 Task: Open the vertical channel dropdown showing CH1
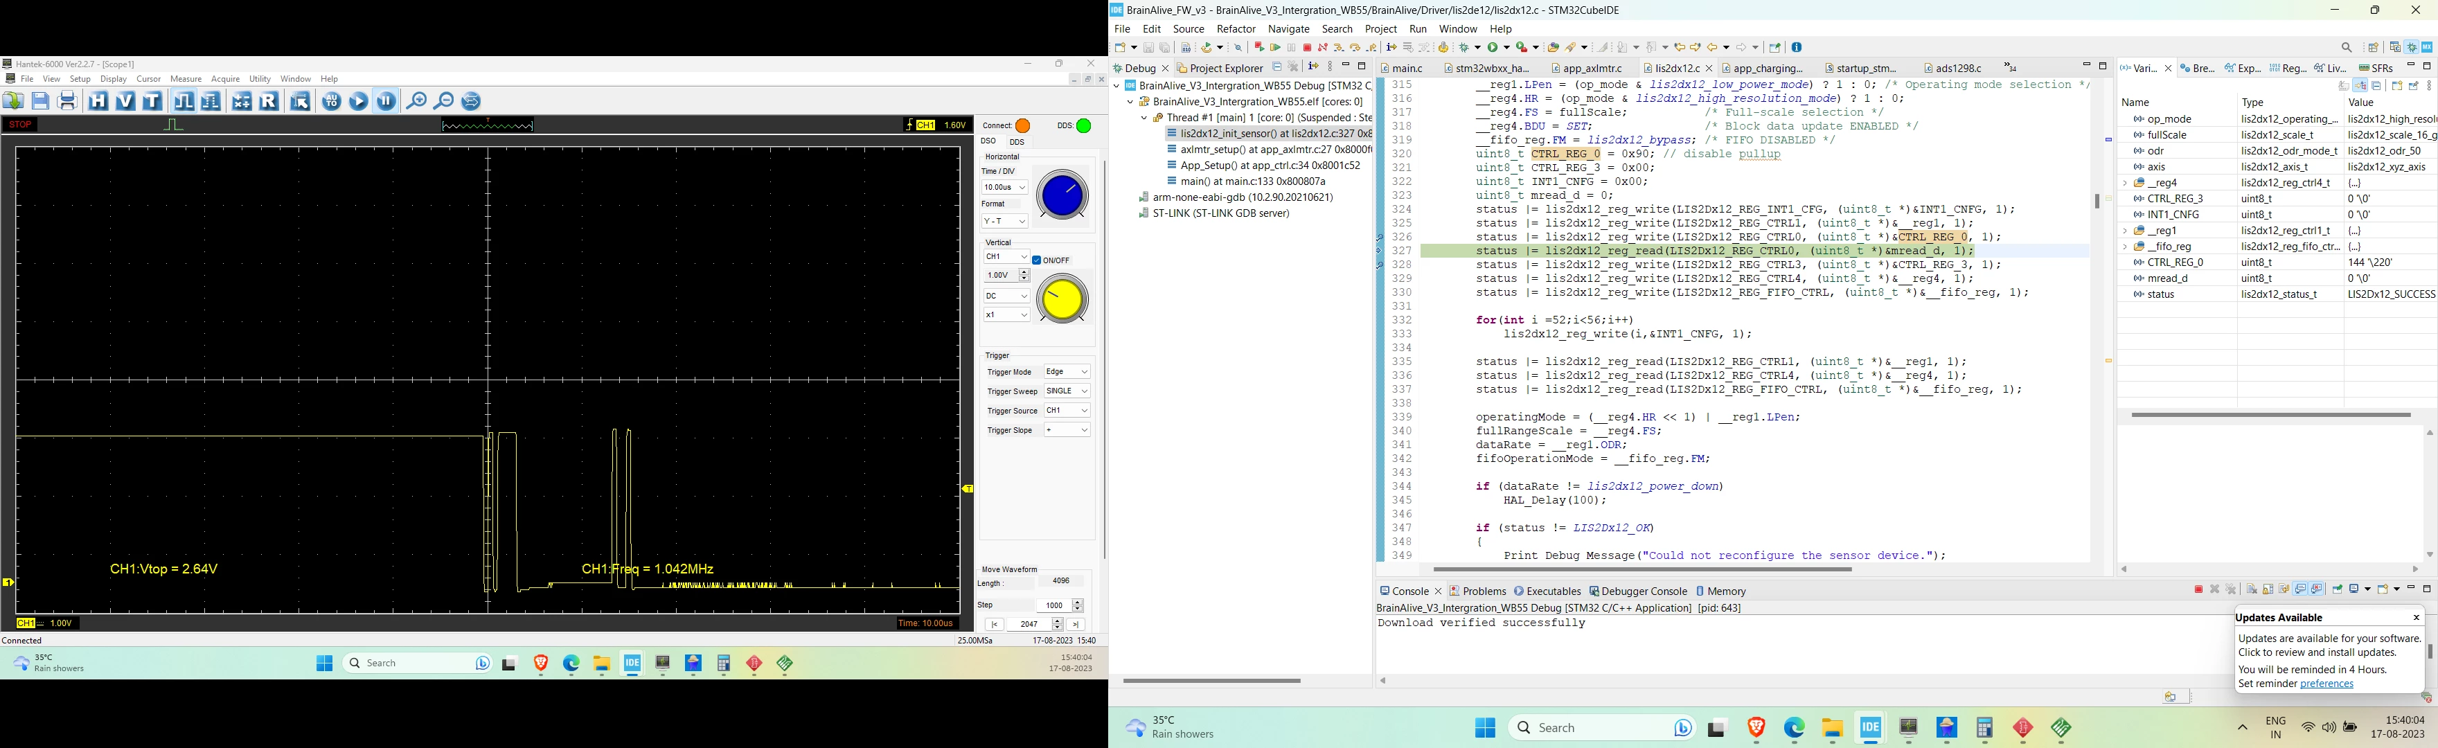[1006, 256]
